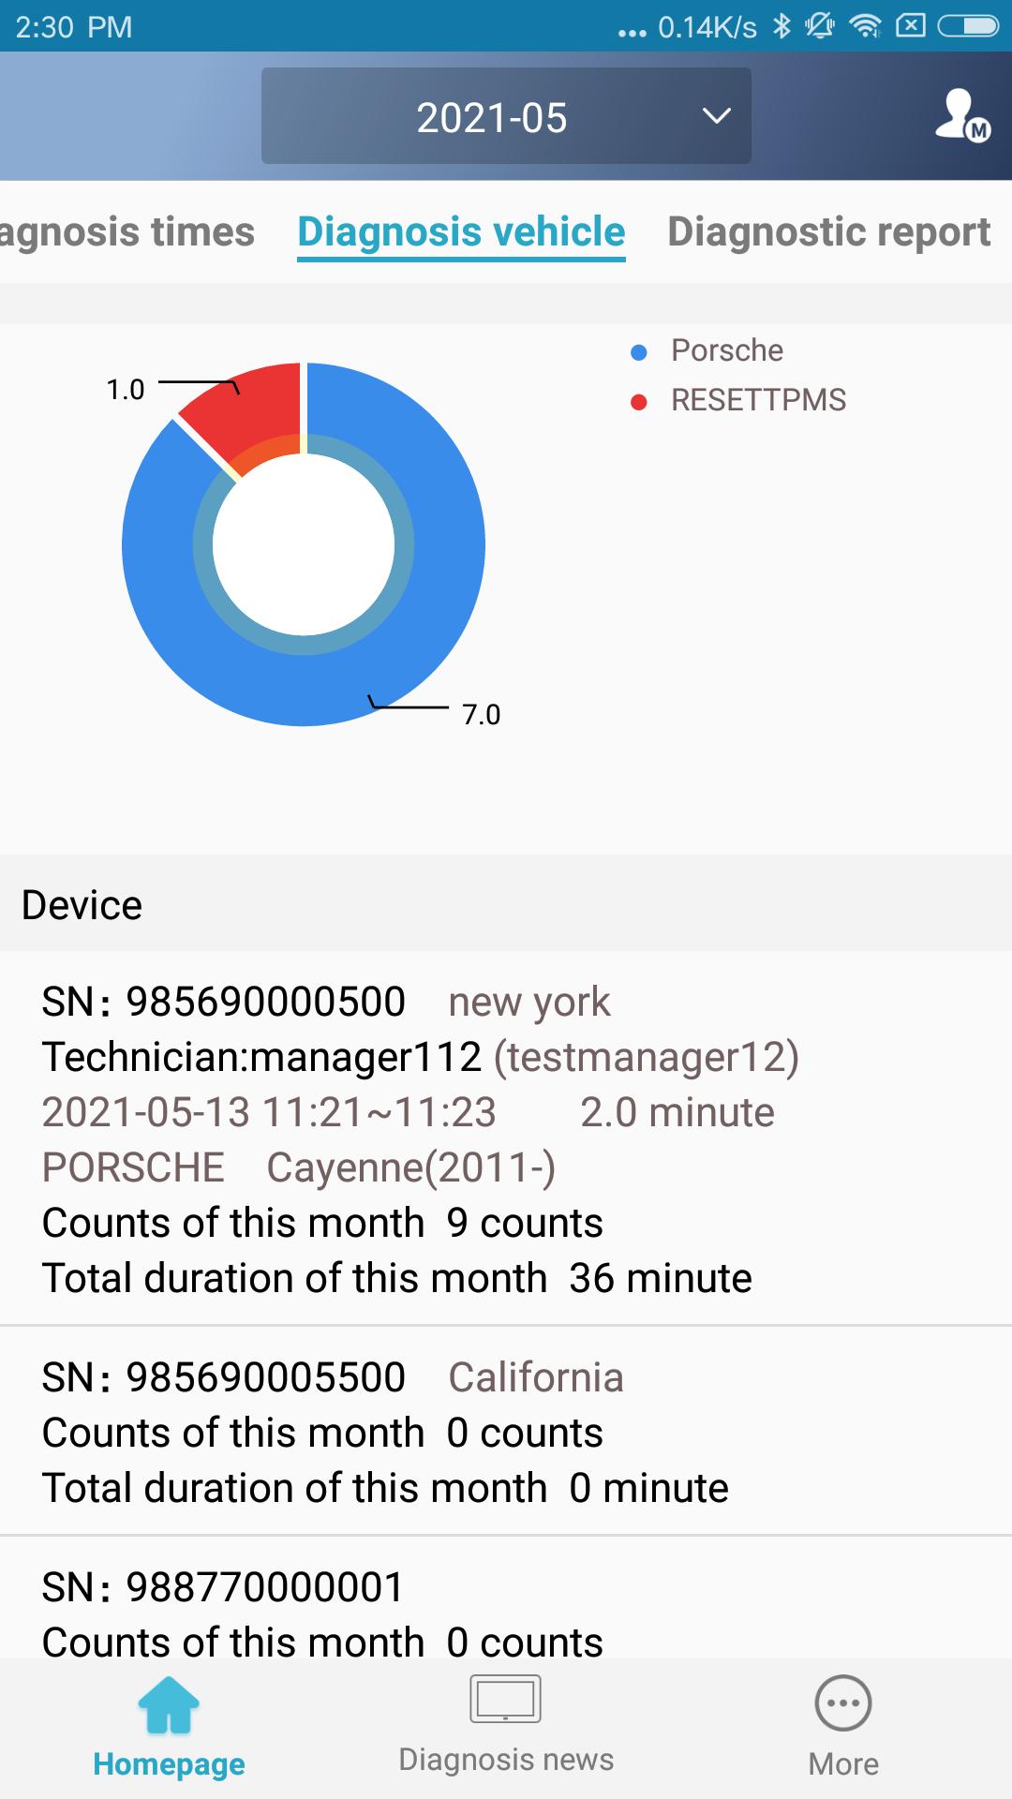The image size is (1012, 1799).
Task: Tap the Bluetooth status bar icon
Action: click(x=781, y=26)
